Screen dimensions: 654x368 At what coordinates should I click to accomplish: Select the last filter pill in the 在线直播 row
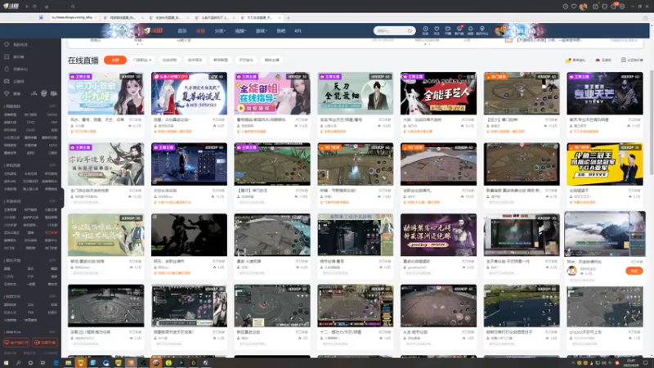[271, 60]
